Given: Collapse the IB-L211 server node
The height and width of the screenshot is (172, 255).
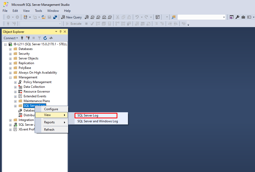Looking at the screenshot, I should (x=5, y=44).
